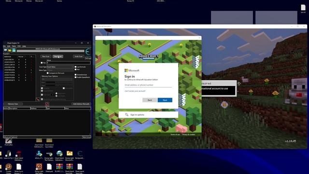309x174 pixels.
Task: Click the save floppy icon in Cheat Engine
Action: click(x=14, y=50)
